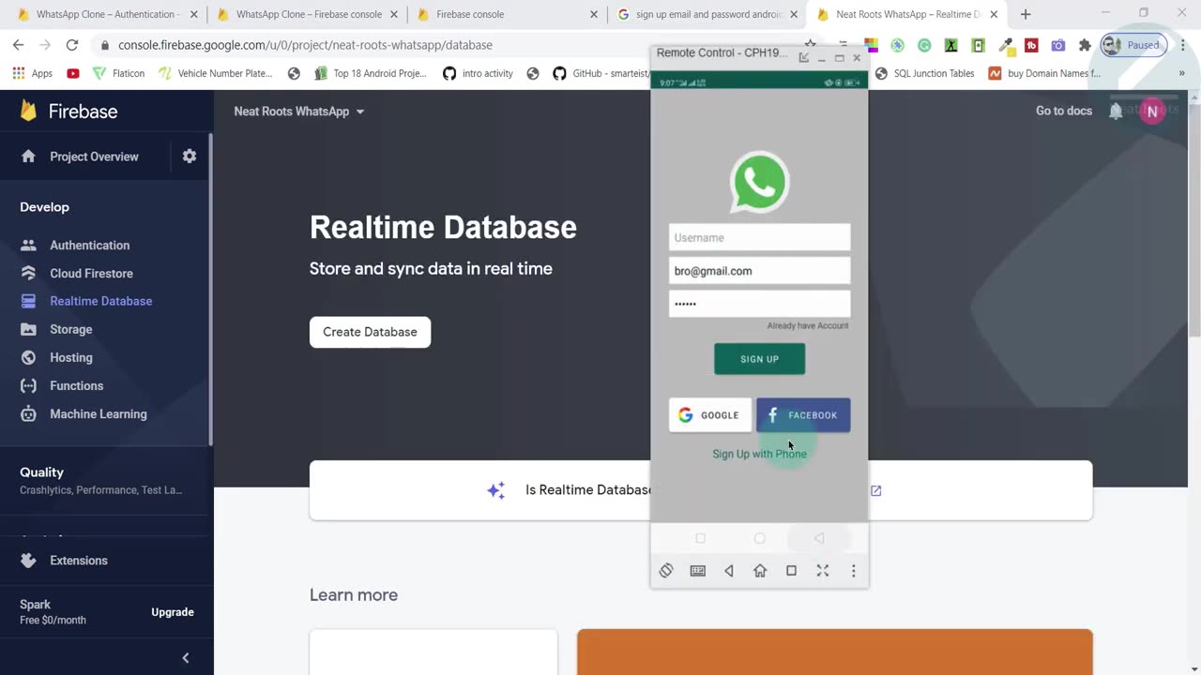This screenshot has width=1201, height=675.
Task: Click the Extensions icon in the sidebar
Action: [29, 561]
